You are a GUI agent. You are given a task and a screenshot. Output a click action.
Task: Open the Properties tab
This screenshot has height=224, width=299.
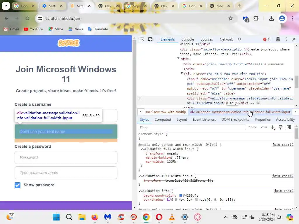pos(263,120)
